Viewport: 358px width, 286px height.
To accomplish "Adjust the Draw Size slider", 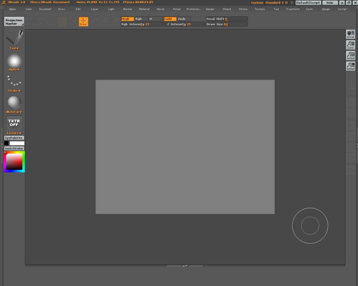I will pos(226,24).
